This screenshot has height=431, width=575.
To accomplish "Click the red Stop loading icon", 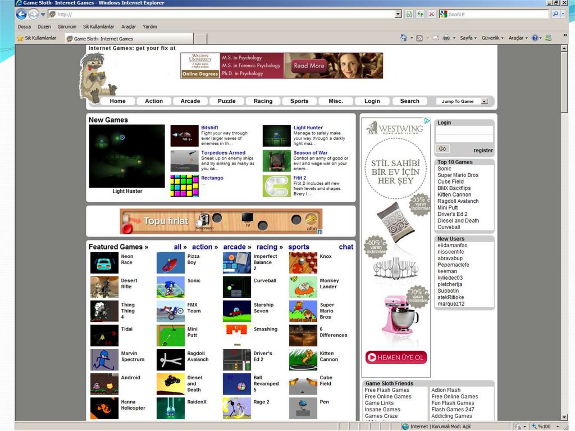I will click(432, 14).
